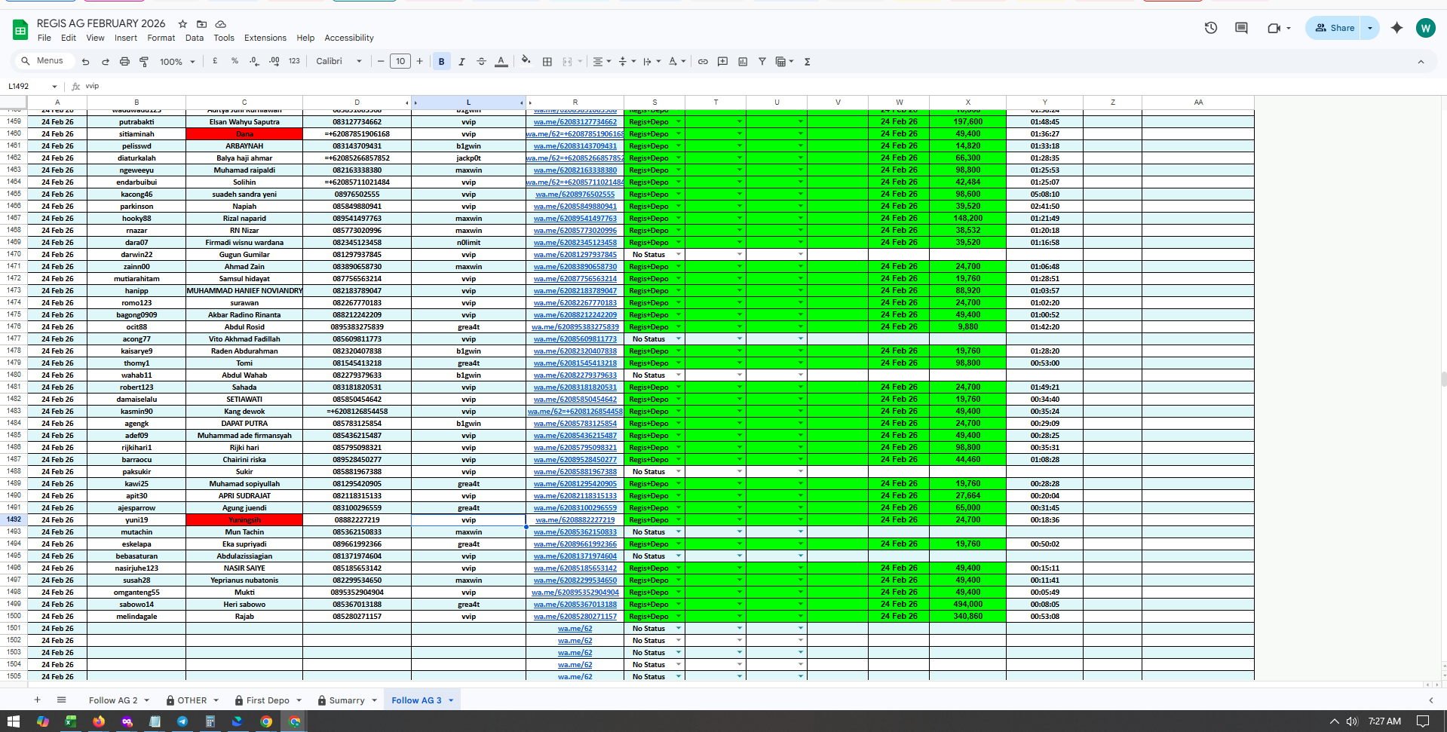Open the Gemini assistant
The height and width of the screenshot is (732, 1447).
click(1397, 28)
